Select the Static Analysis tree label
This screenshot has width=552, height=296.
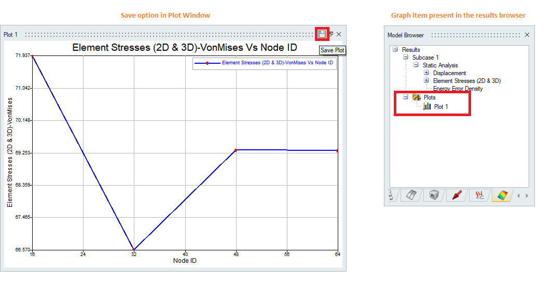coord(440,65)
